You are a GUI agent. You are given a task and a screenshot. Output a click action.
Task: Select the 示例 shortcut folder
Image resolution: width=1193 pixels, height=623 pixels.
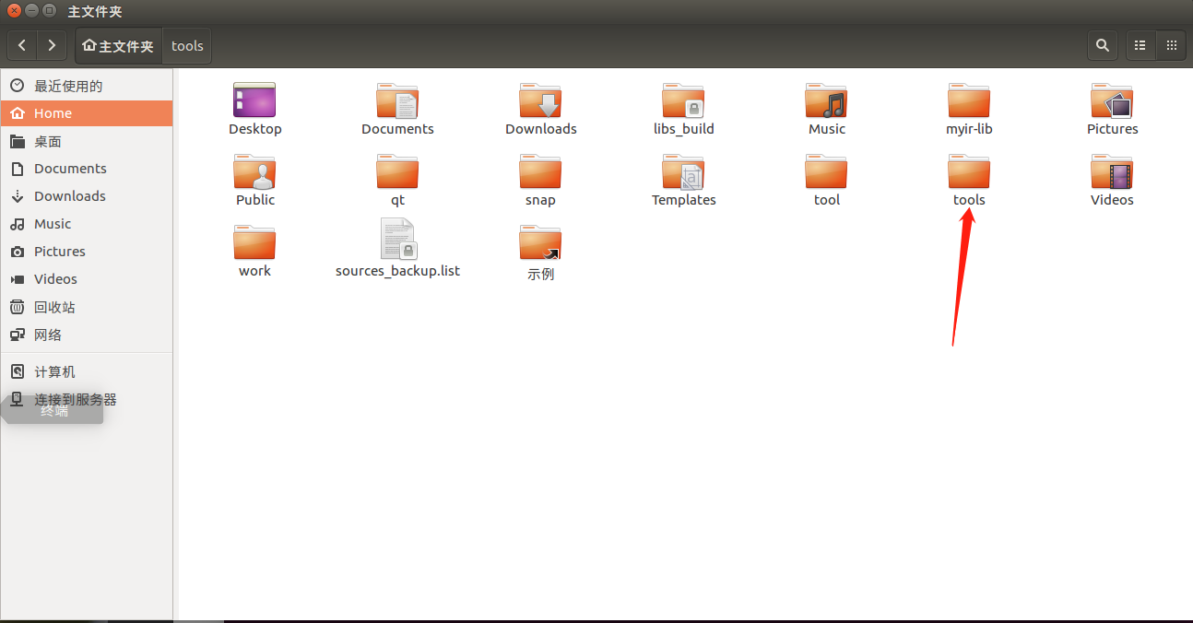pos(540,242)
